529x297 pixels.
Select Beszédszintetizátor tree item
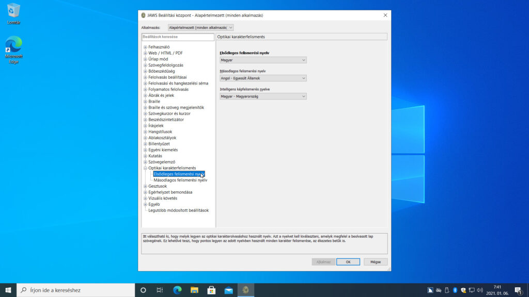[x=166, y=120]
